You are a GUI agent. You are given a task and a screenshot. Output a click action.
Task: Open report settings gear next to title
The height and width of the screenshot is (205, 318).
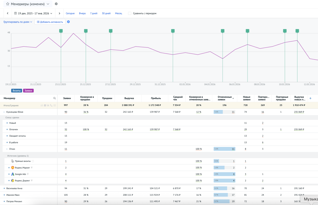pos(56,4)
